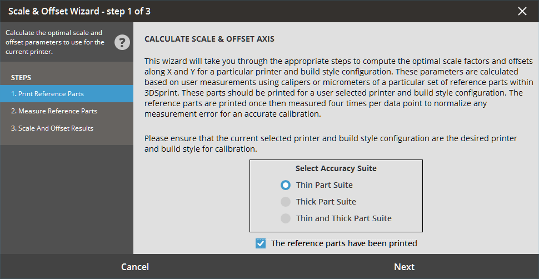Click 'The reference parts have been printed' label
Screen dimensions: 539x279
[343, 243]
